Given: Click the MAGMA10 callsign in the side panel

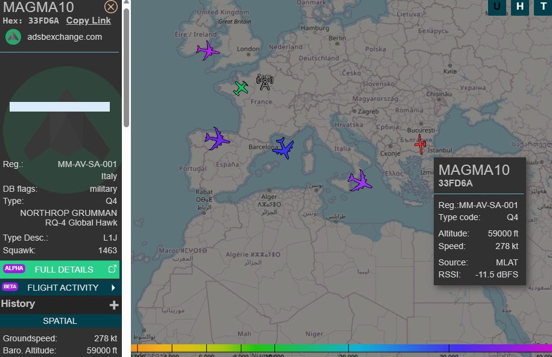Looking at the screenshot, I should 39,7.
